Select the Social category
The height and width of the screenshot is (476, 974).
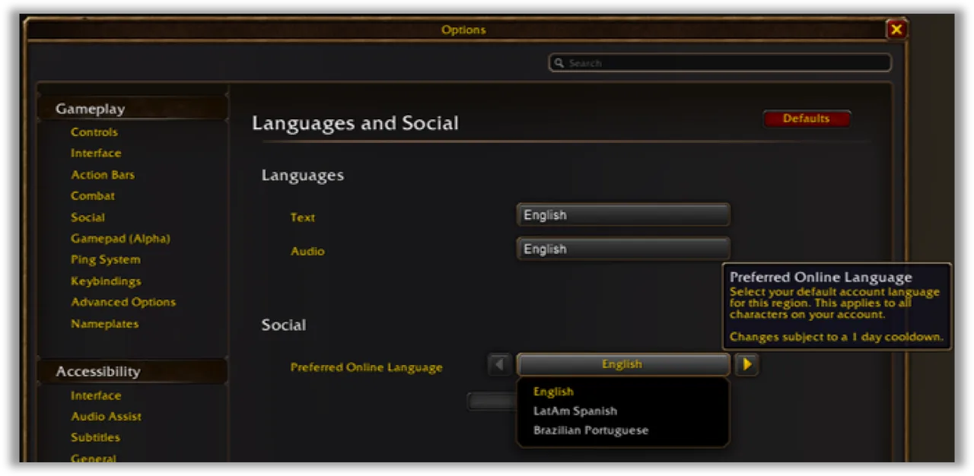pos(88,217)
